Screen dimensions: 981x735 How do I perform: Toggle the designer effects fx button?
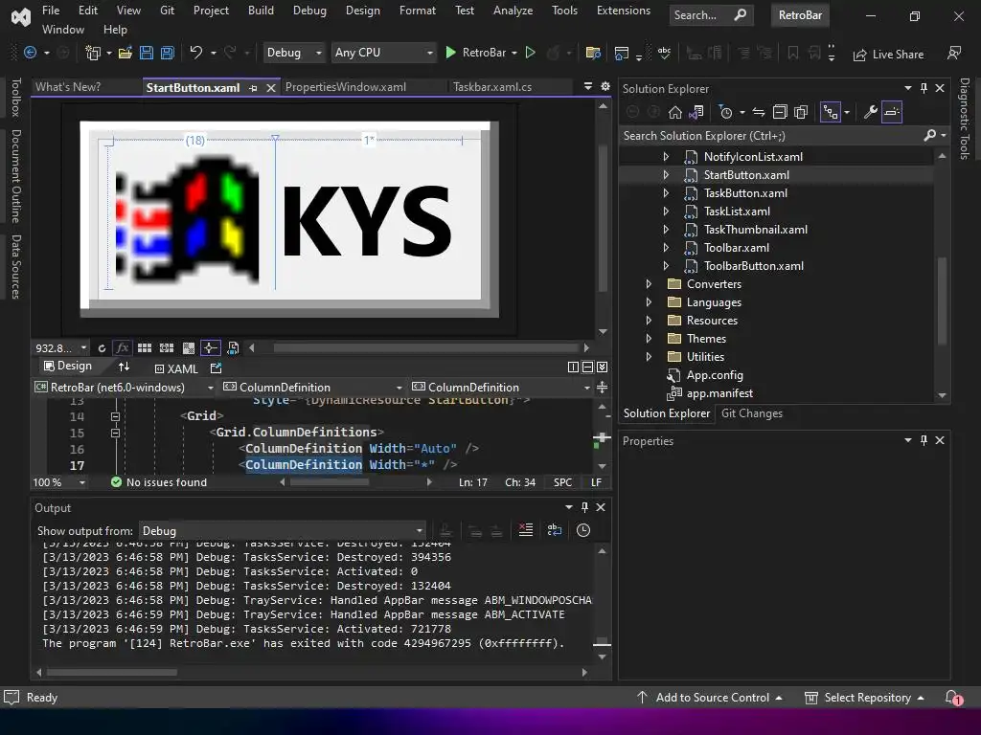tap(122, 348)
